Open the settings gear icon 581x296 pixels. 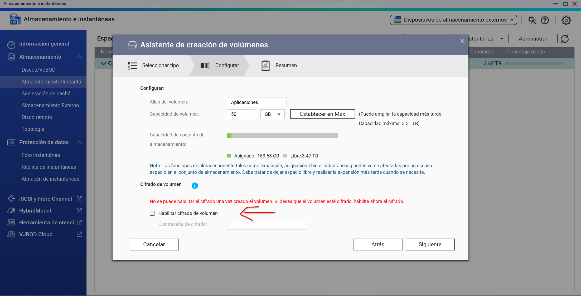tap(566, 20)
